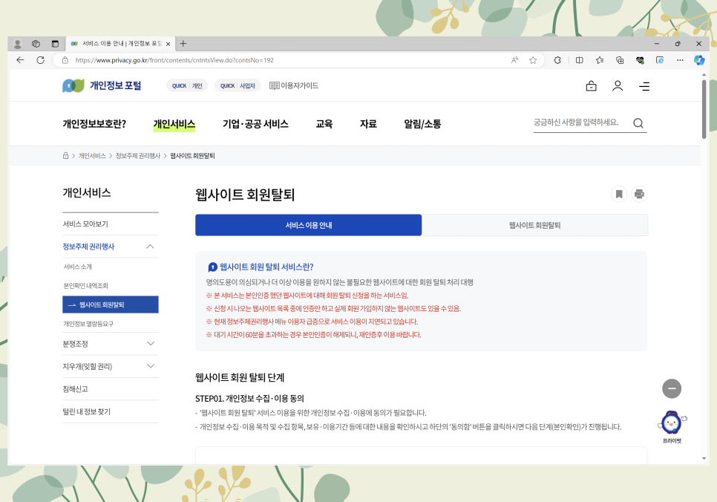The width and height of the screenshot is (717, 502).
Task: Open a new tab with plus button
Action: tap(183, 44)
